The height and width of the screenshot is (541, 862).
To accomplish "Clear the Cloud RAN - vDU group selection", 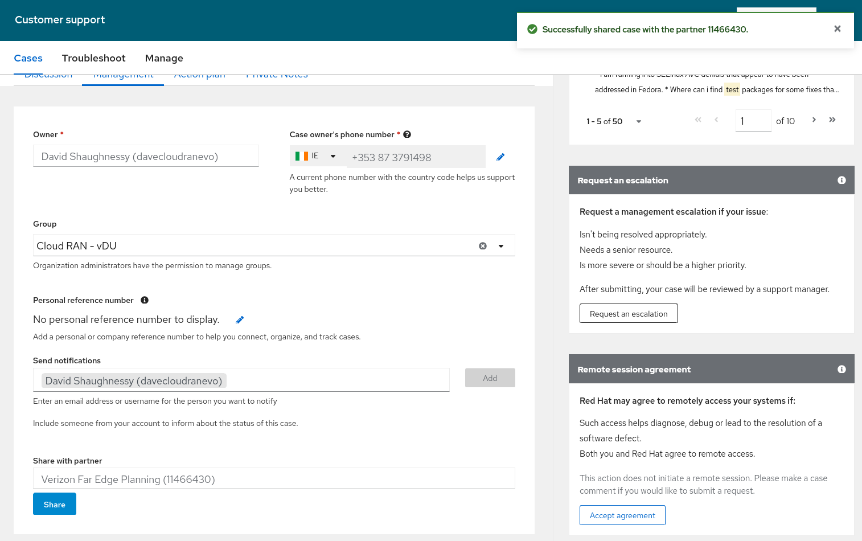I will tap(483, 246).
